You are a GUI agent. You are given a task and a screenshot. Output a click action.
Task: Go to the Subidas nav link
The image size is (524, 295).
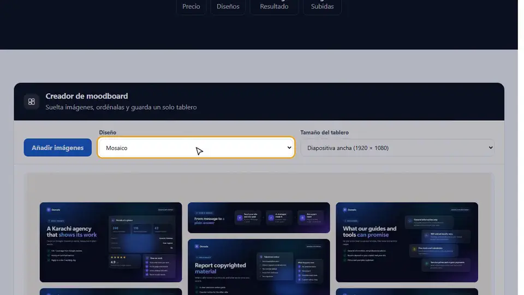(322, 7)
